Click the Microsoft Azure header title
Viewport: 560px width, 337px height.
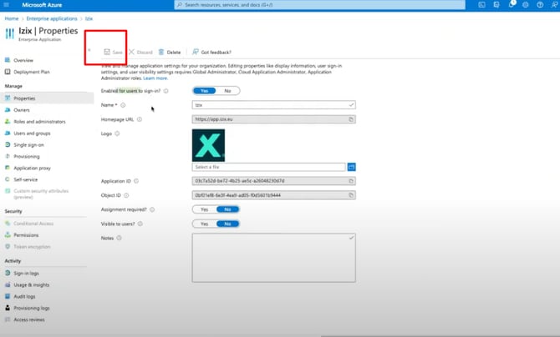(x=42, y=5)
